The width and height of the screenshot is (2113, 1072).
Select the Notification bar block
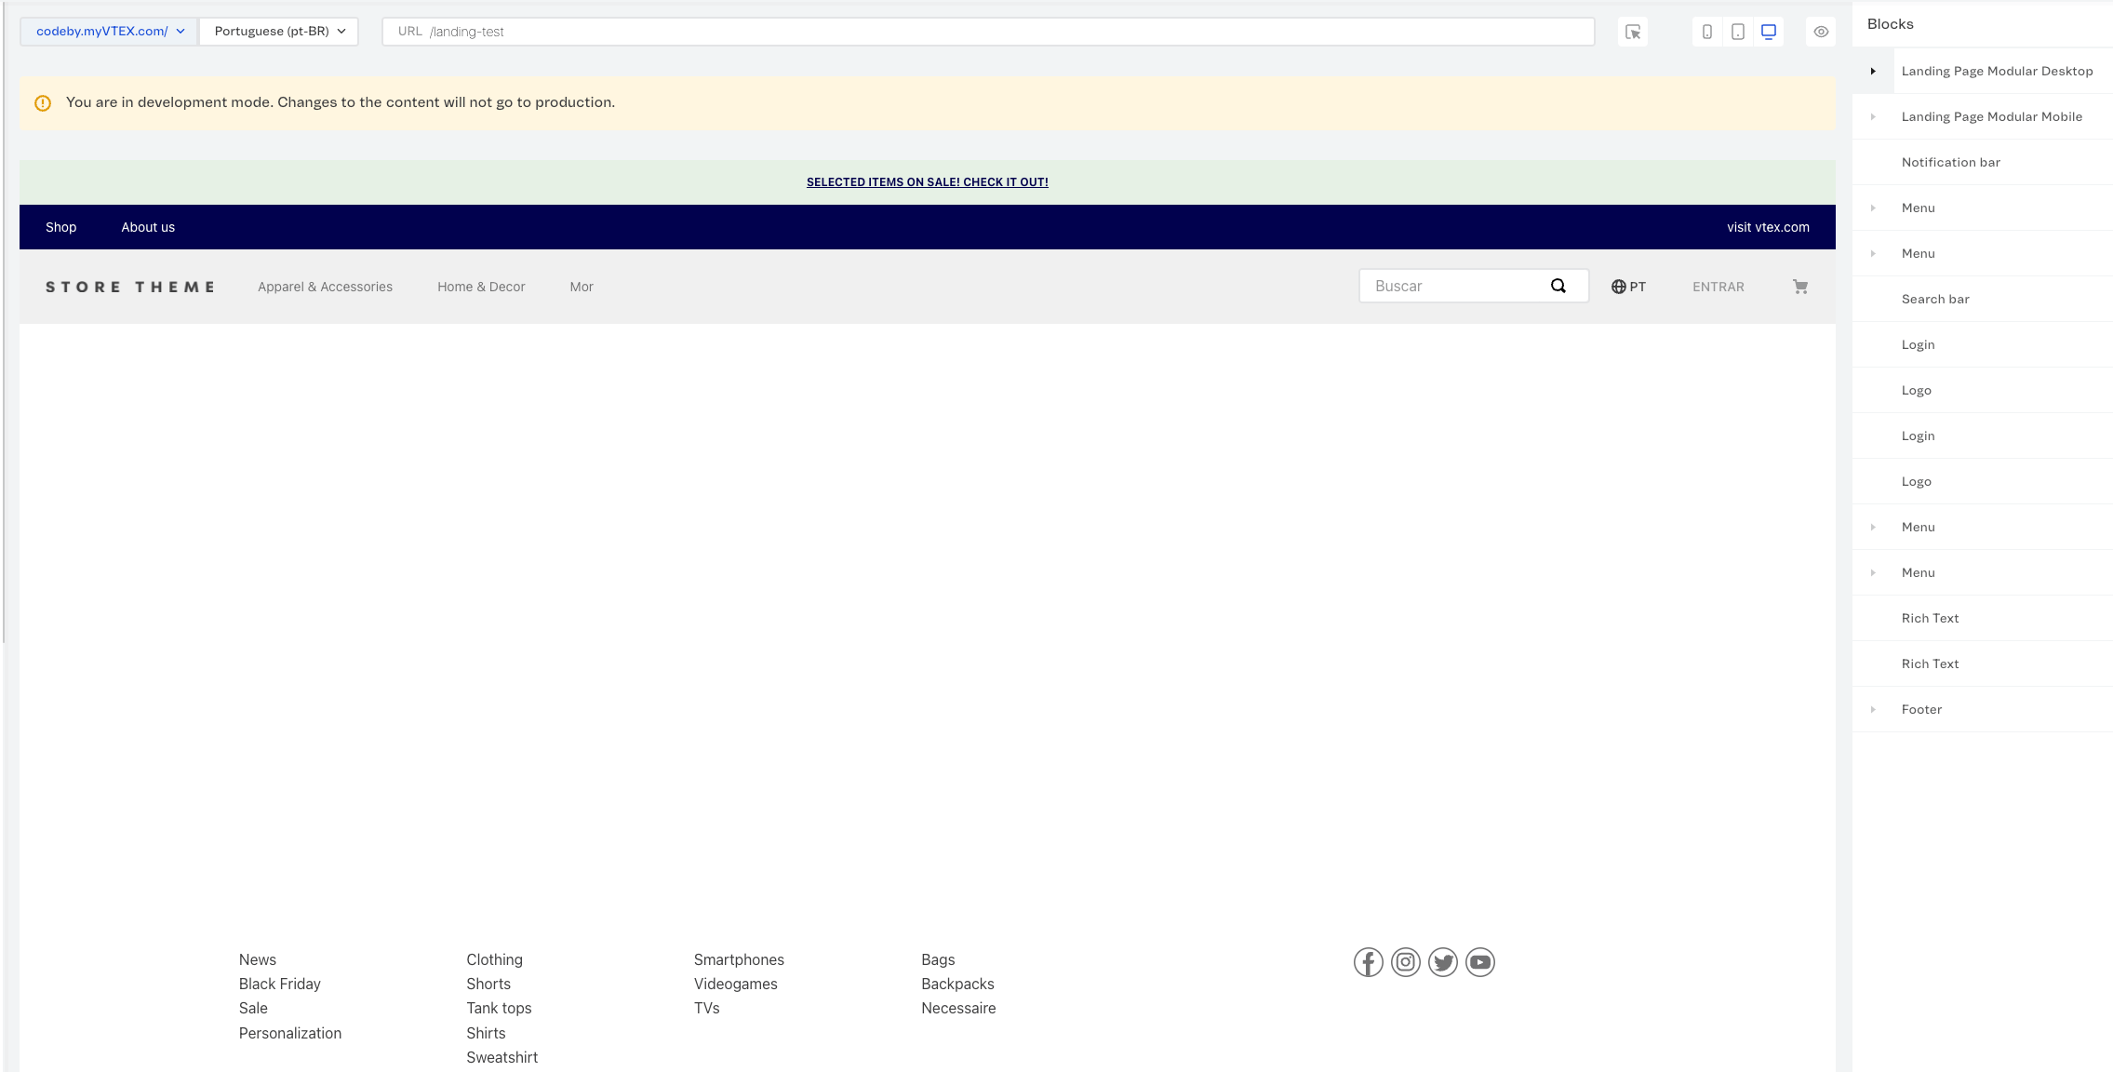coord(1950,162)
